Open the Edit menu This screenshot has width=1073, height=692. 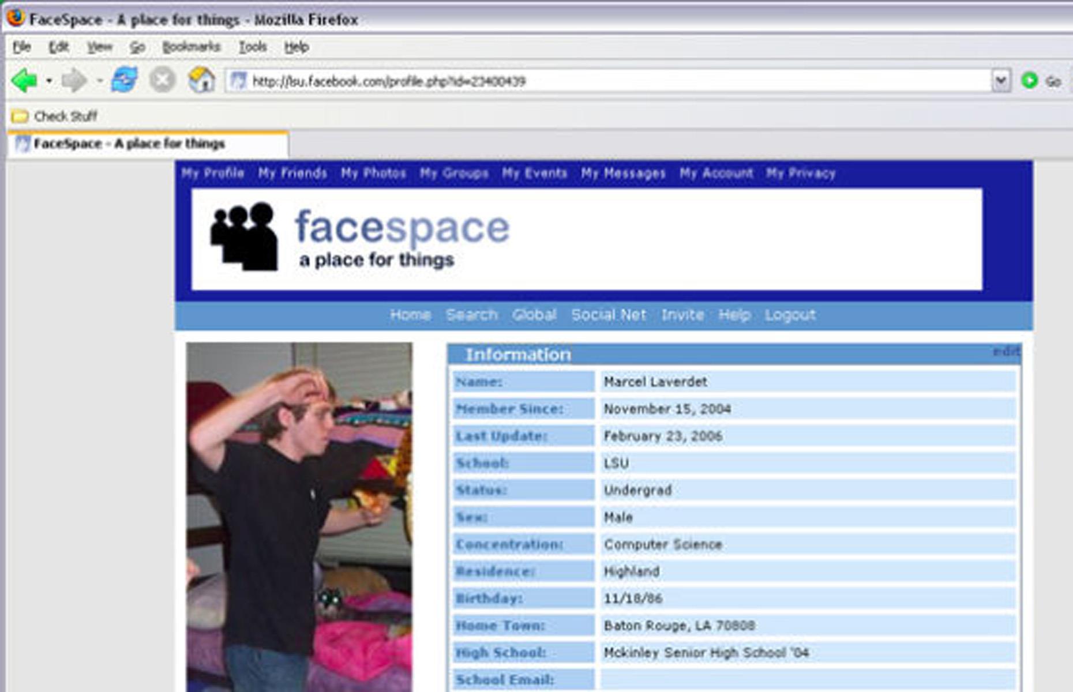coord(58,47)
